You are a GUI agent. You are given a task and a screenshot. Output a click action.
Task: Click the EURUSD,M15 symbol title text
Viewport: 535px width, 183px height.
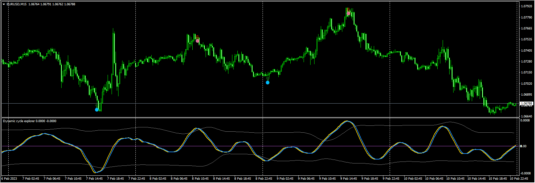point(17,4)
